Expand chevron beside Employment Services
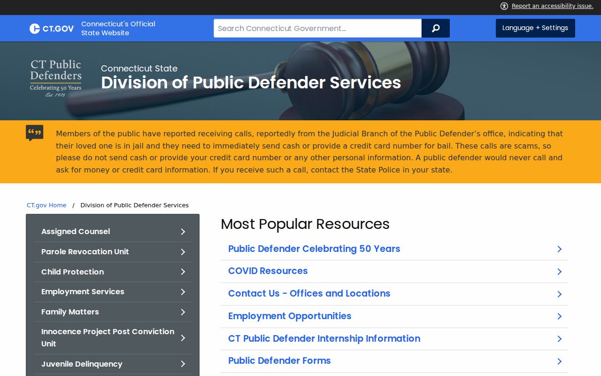The image size is (601, 376). coord(183,292)
